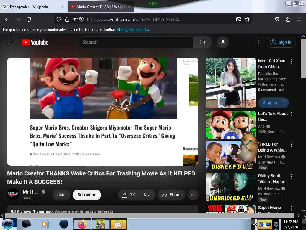Close the Mario Creator YouTube tab
Viewport: 306px width, 230px height.
click(x=129, y=7)
